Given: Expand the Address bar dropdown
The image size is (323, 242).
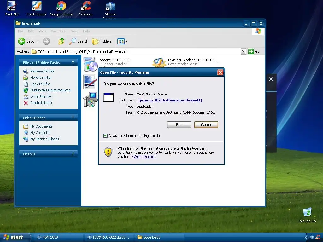Looking at the screenshot, I should 243,51.
